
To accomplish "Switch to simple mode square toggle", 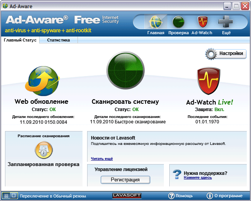I will 14,196.
